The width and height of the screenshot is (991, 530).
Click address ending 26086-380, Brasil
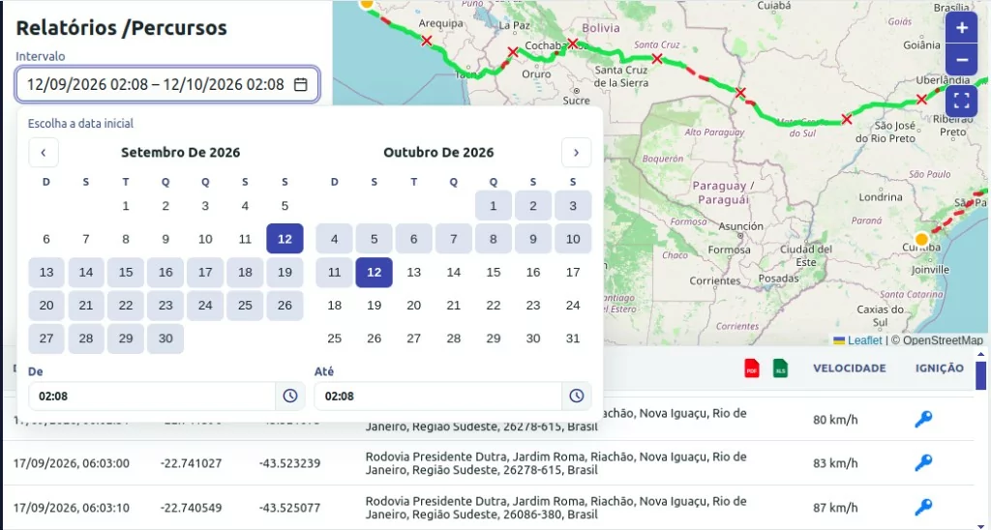pyautogui.click(x=556, y=507)
